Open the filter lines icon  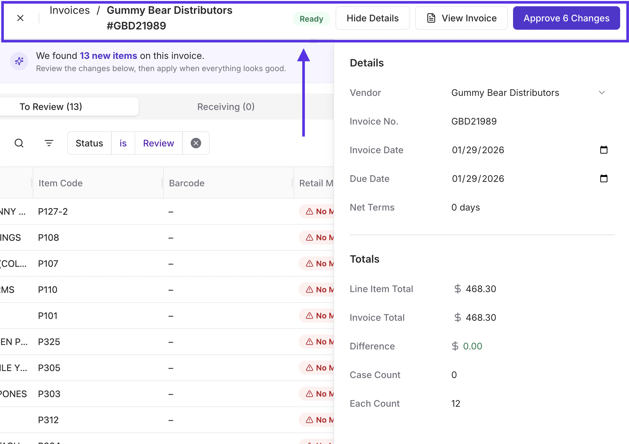(49, 143)
